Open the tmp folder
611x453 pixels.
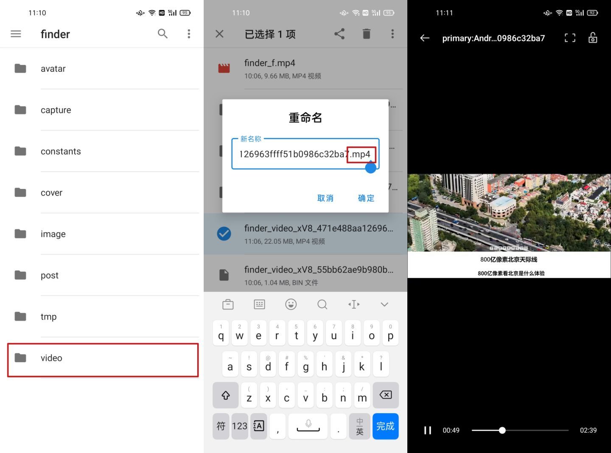coord(102,317)
